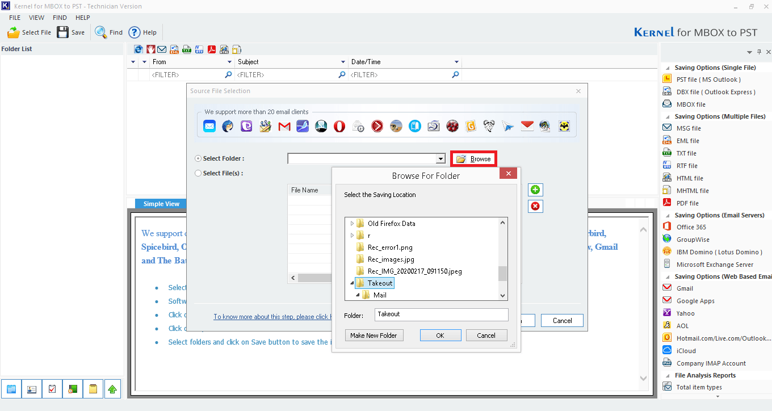Click OK in Browse For Folder dialog

[x=440, y=335]
